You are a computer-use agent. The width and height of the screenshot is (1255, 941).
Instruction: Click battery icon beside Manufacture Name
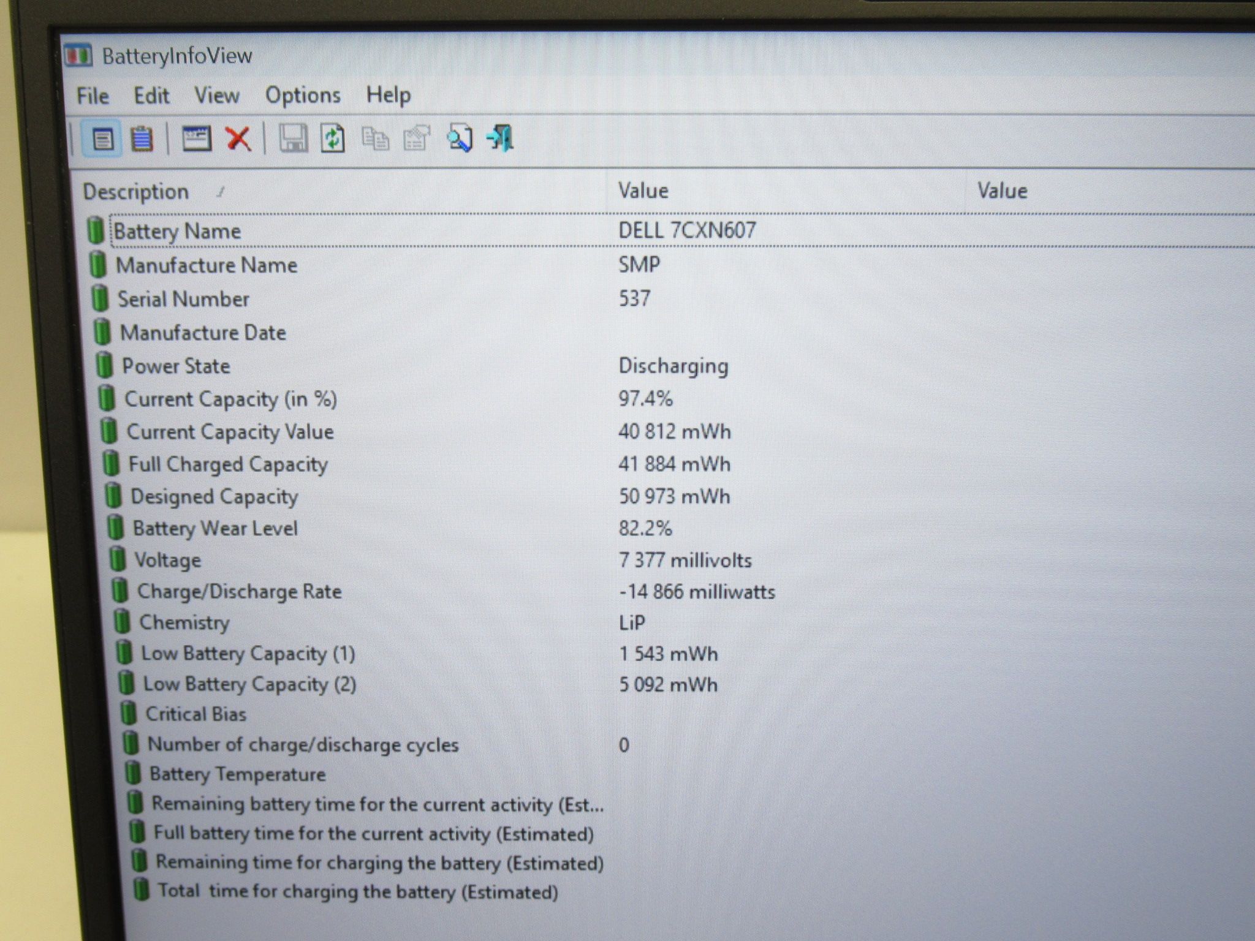point(97,265)
